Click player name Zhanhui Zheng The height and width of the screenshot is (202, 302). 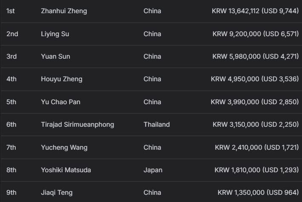64,11
